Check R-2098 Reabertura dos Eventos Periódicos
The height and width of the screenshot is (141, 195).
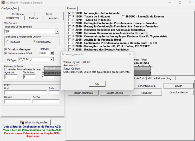(x=70, y=50)
